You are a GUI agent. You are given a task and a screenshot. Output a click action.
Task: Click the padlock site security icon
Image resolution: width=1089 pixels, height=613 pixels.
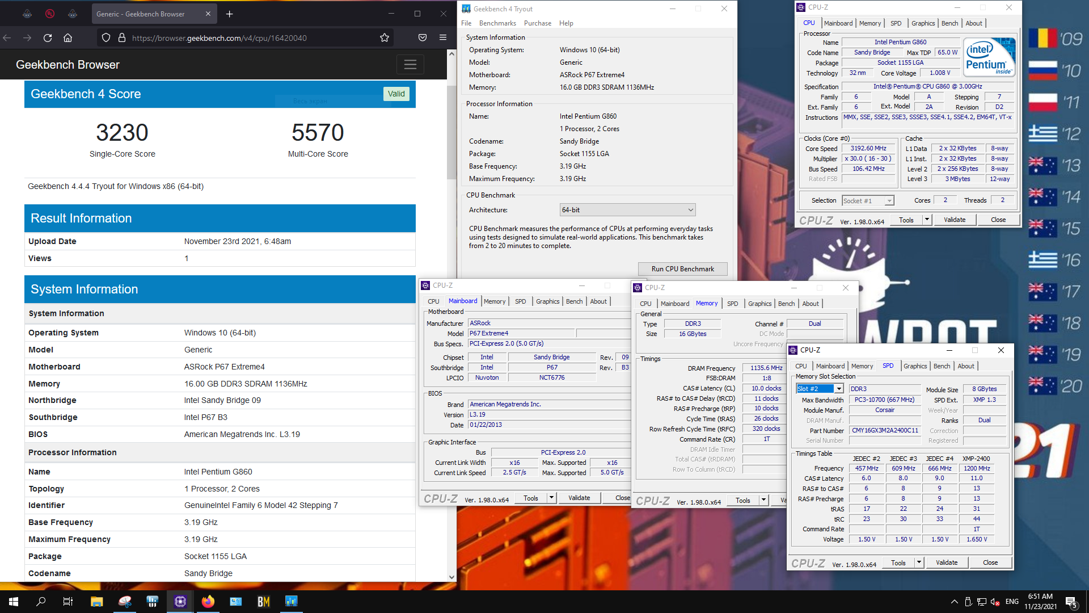click(121, 38)
